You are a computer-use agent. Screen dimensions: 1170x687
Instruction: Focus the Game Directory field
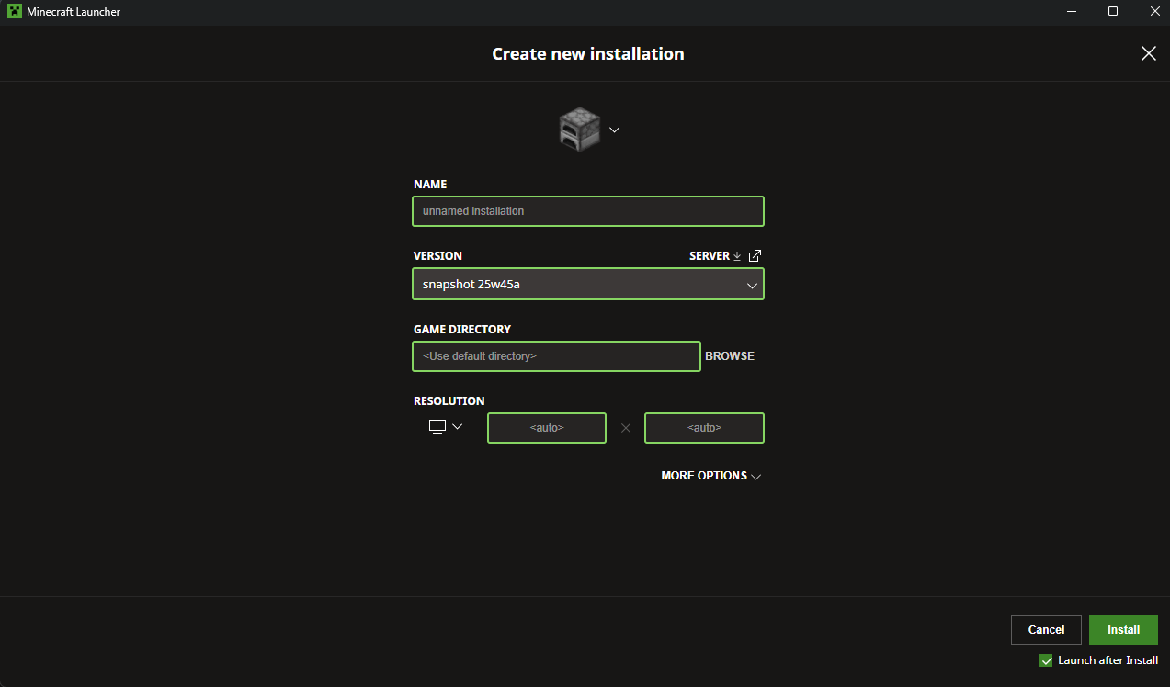(556, 356)
